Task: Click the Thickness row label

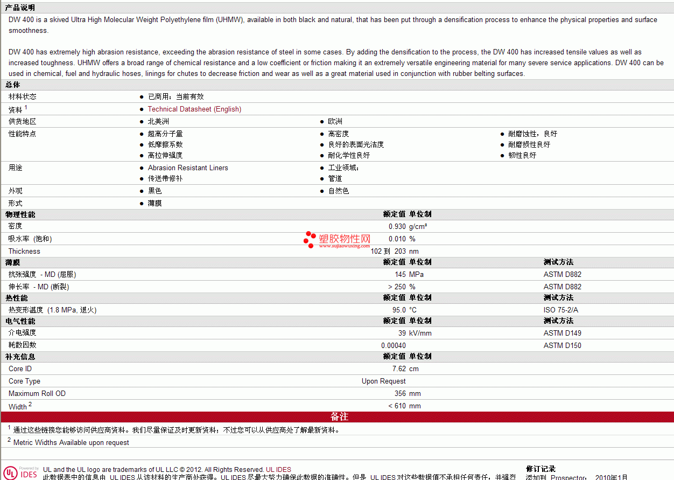Action: [24, 251]
